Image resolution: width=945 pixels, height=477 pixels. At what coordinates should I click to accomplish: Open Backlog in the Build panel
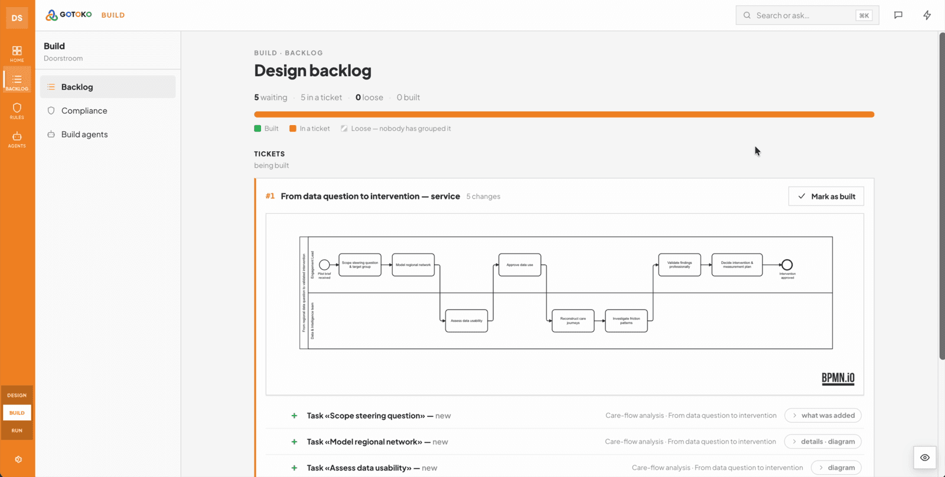tap(108, 87)
